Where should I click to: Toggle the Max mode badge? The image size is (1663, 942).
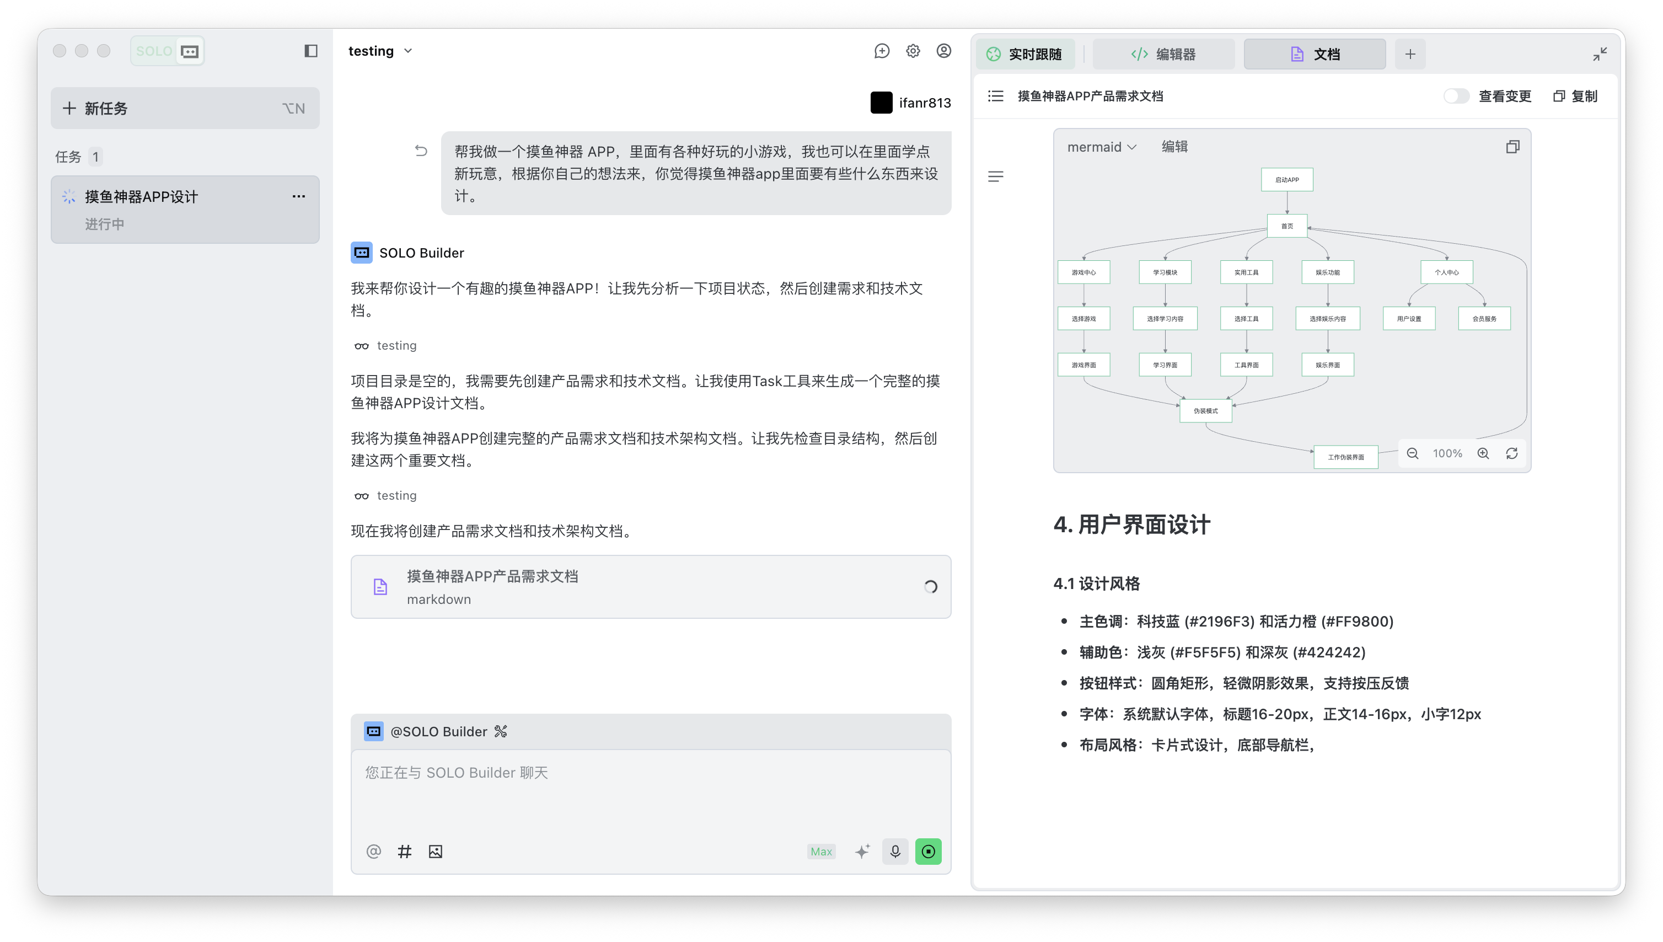click(x=821, y=852)
